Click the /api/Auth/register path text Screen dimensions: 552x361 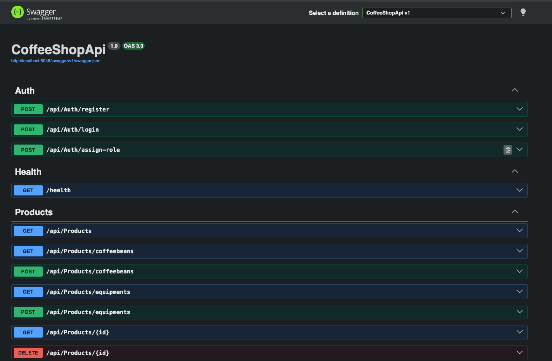click(x=78, y=109)
